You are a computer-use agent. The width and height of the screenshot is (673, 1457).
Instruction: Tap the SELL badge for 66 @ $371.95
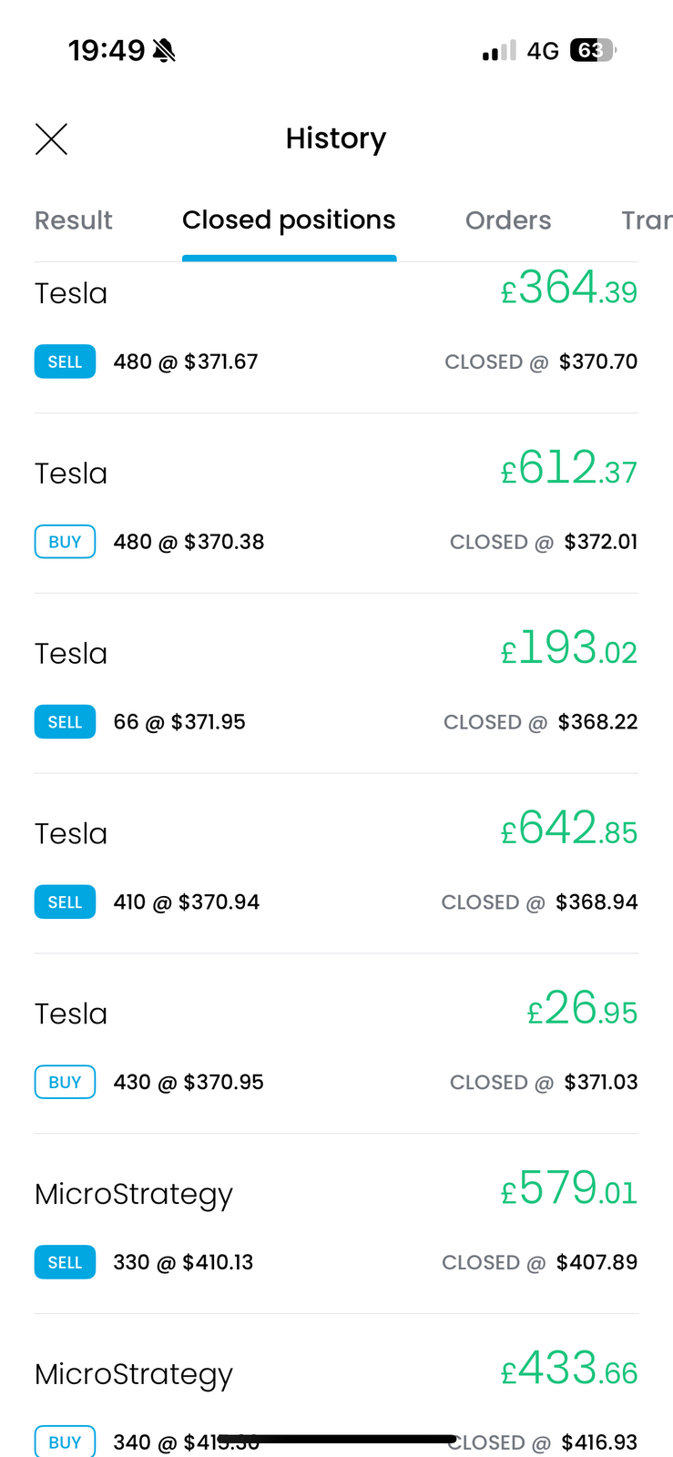[x=65, y=722]
